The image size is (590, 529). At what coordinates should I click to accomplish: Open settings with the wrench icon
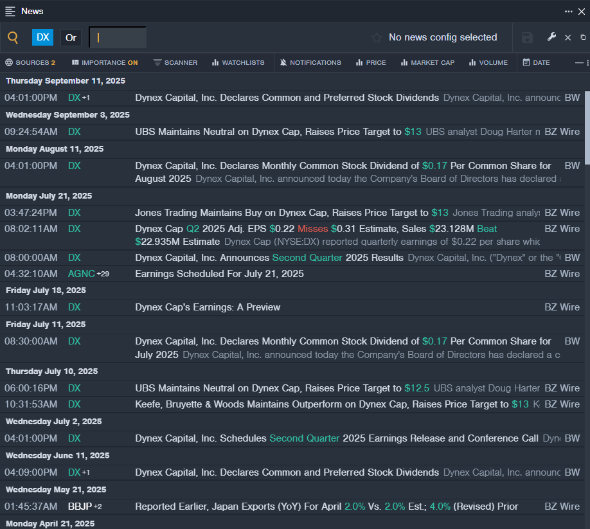click(x=551, y=37)
